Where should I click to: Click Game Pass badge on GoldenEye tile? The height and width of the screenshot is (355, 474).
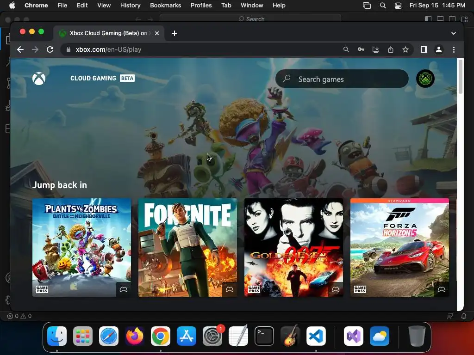point(254,289)
